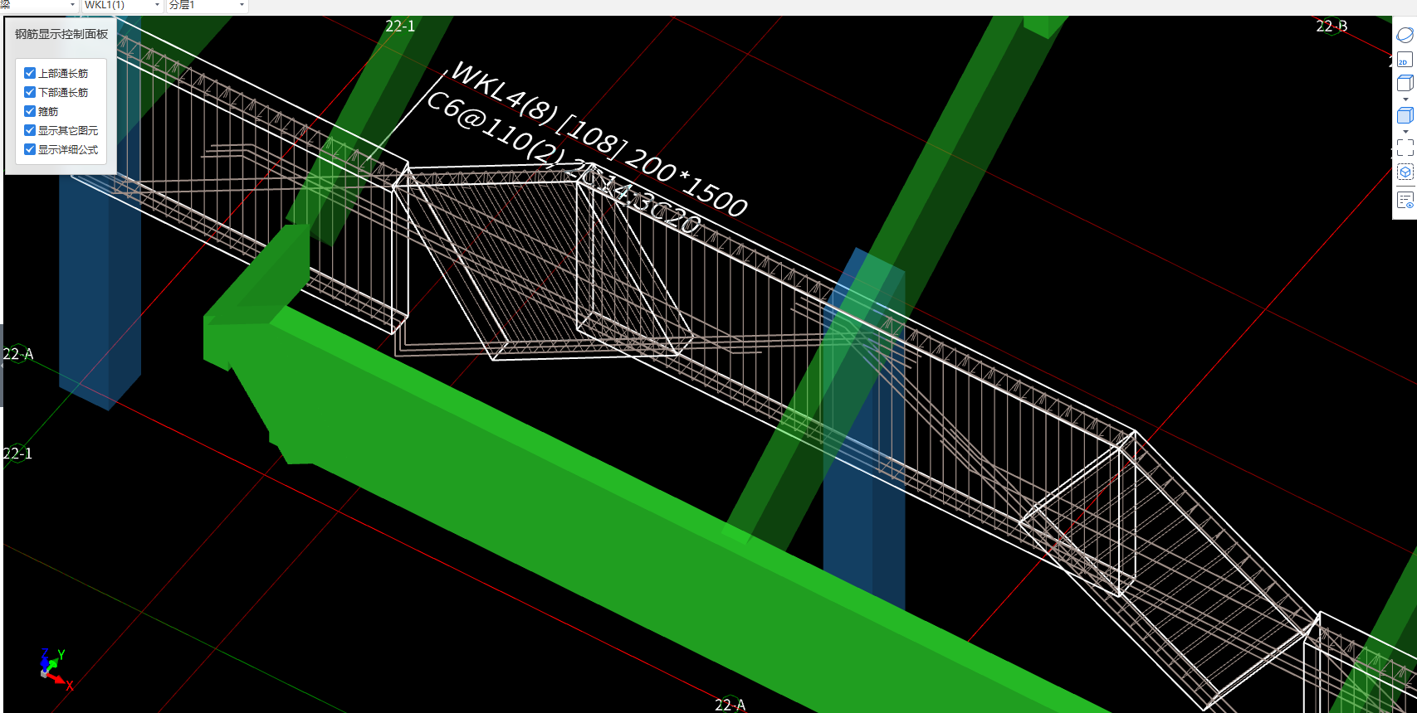This screenshot has height=713, width=1417.
Task: Expand arrow below wireframe cube icon
Action: [1405, 99]
